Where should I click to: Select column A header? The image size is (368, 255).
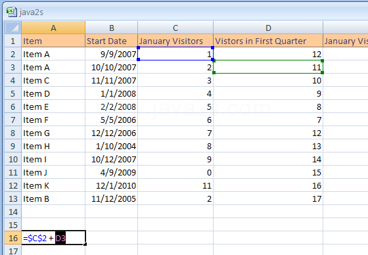[x=53, y=28]
